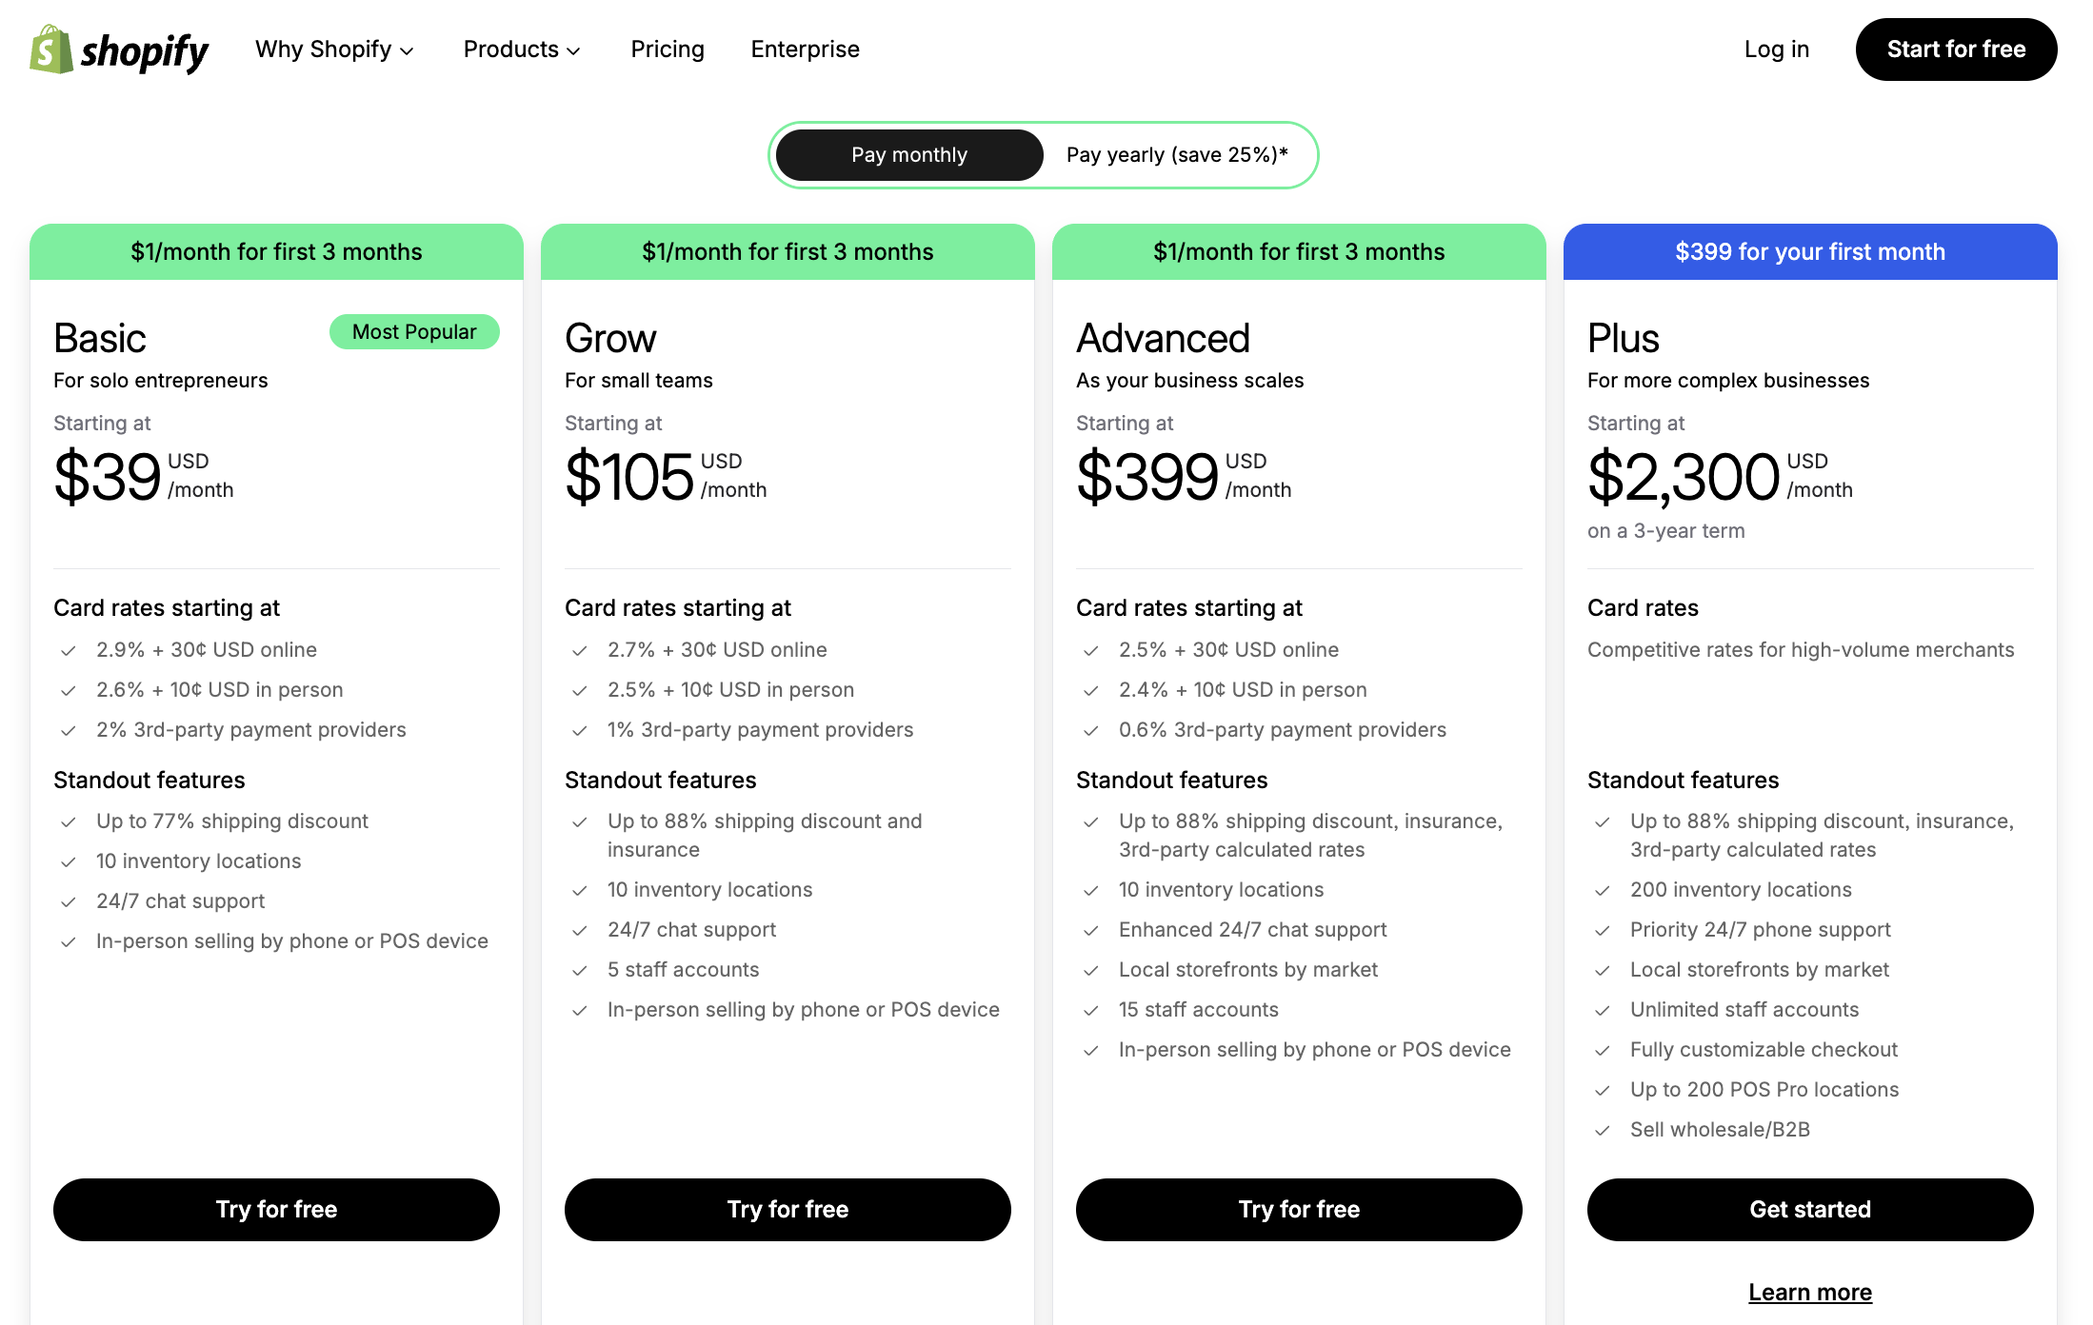Click the $399 first month banner on Plus
This screenshot has height=1325, width=2093.
coord(1810,251)
